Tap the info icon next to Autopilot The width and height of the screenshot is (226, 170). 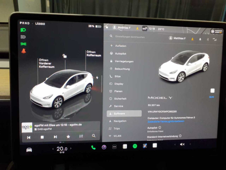160,127
